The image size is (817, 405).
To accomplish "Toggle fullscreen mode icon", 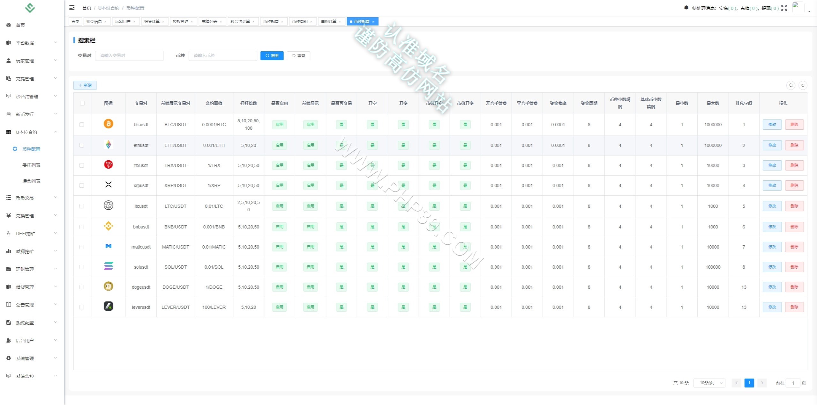I will coord(784,8).
